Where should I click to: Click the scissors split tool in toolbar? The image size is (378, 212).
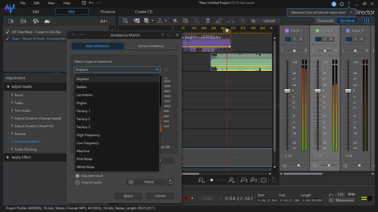[175, 21]
